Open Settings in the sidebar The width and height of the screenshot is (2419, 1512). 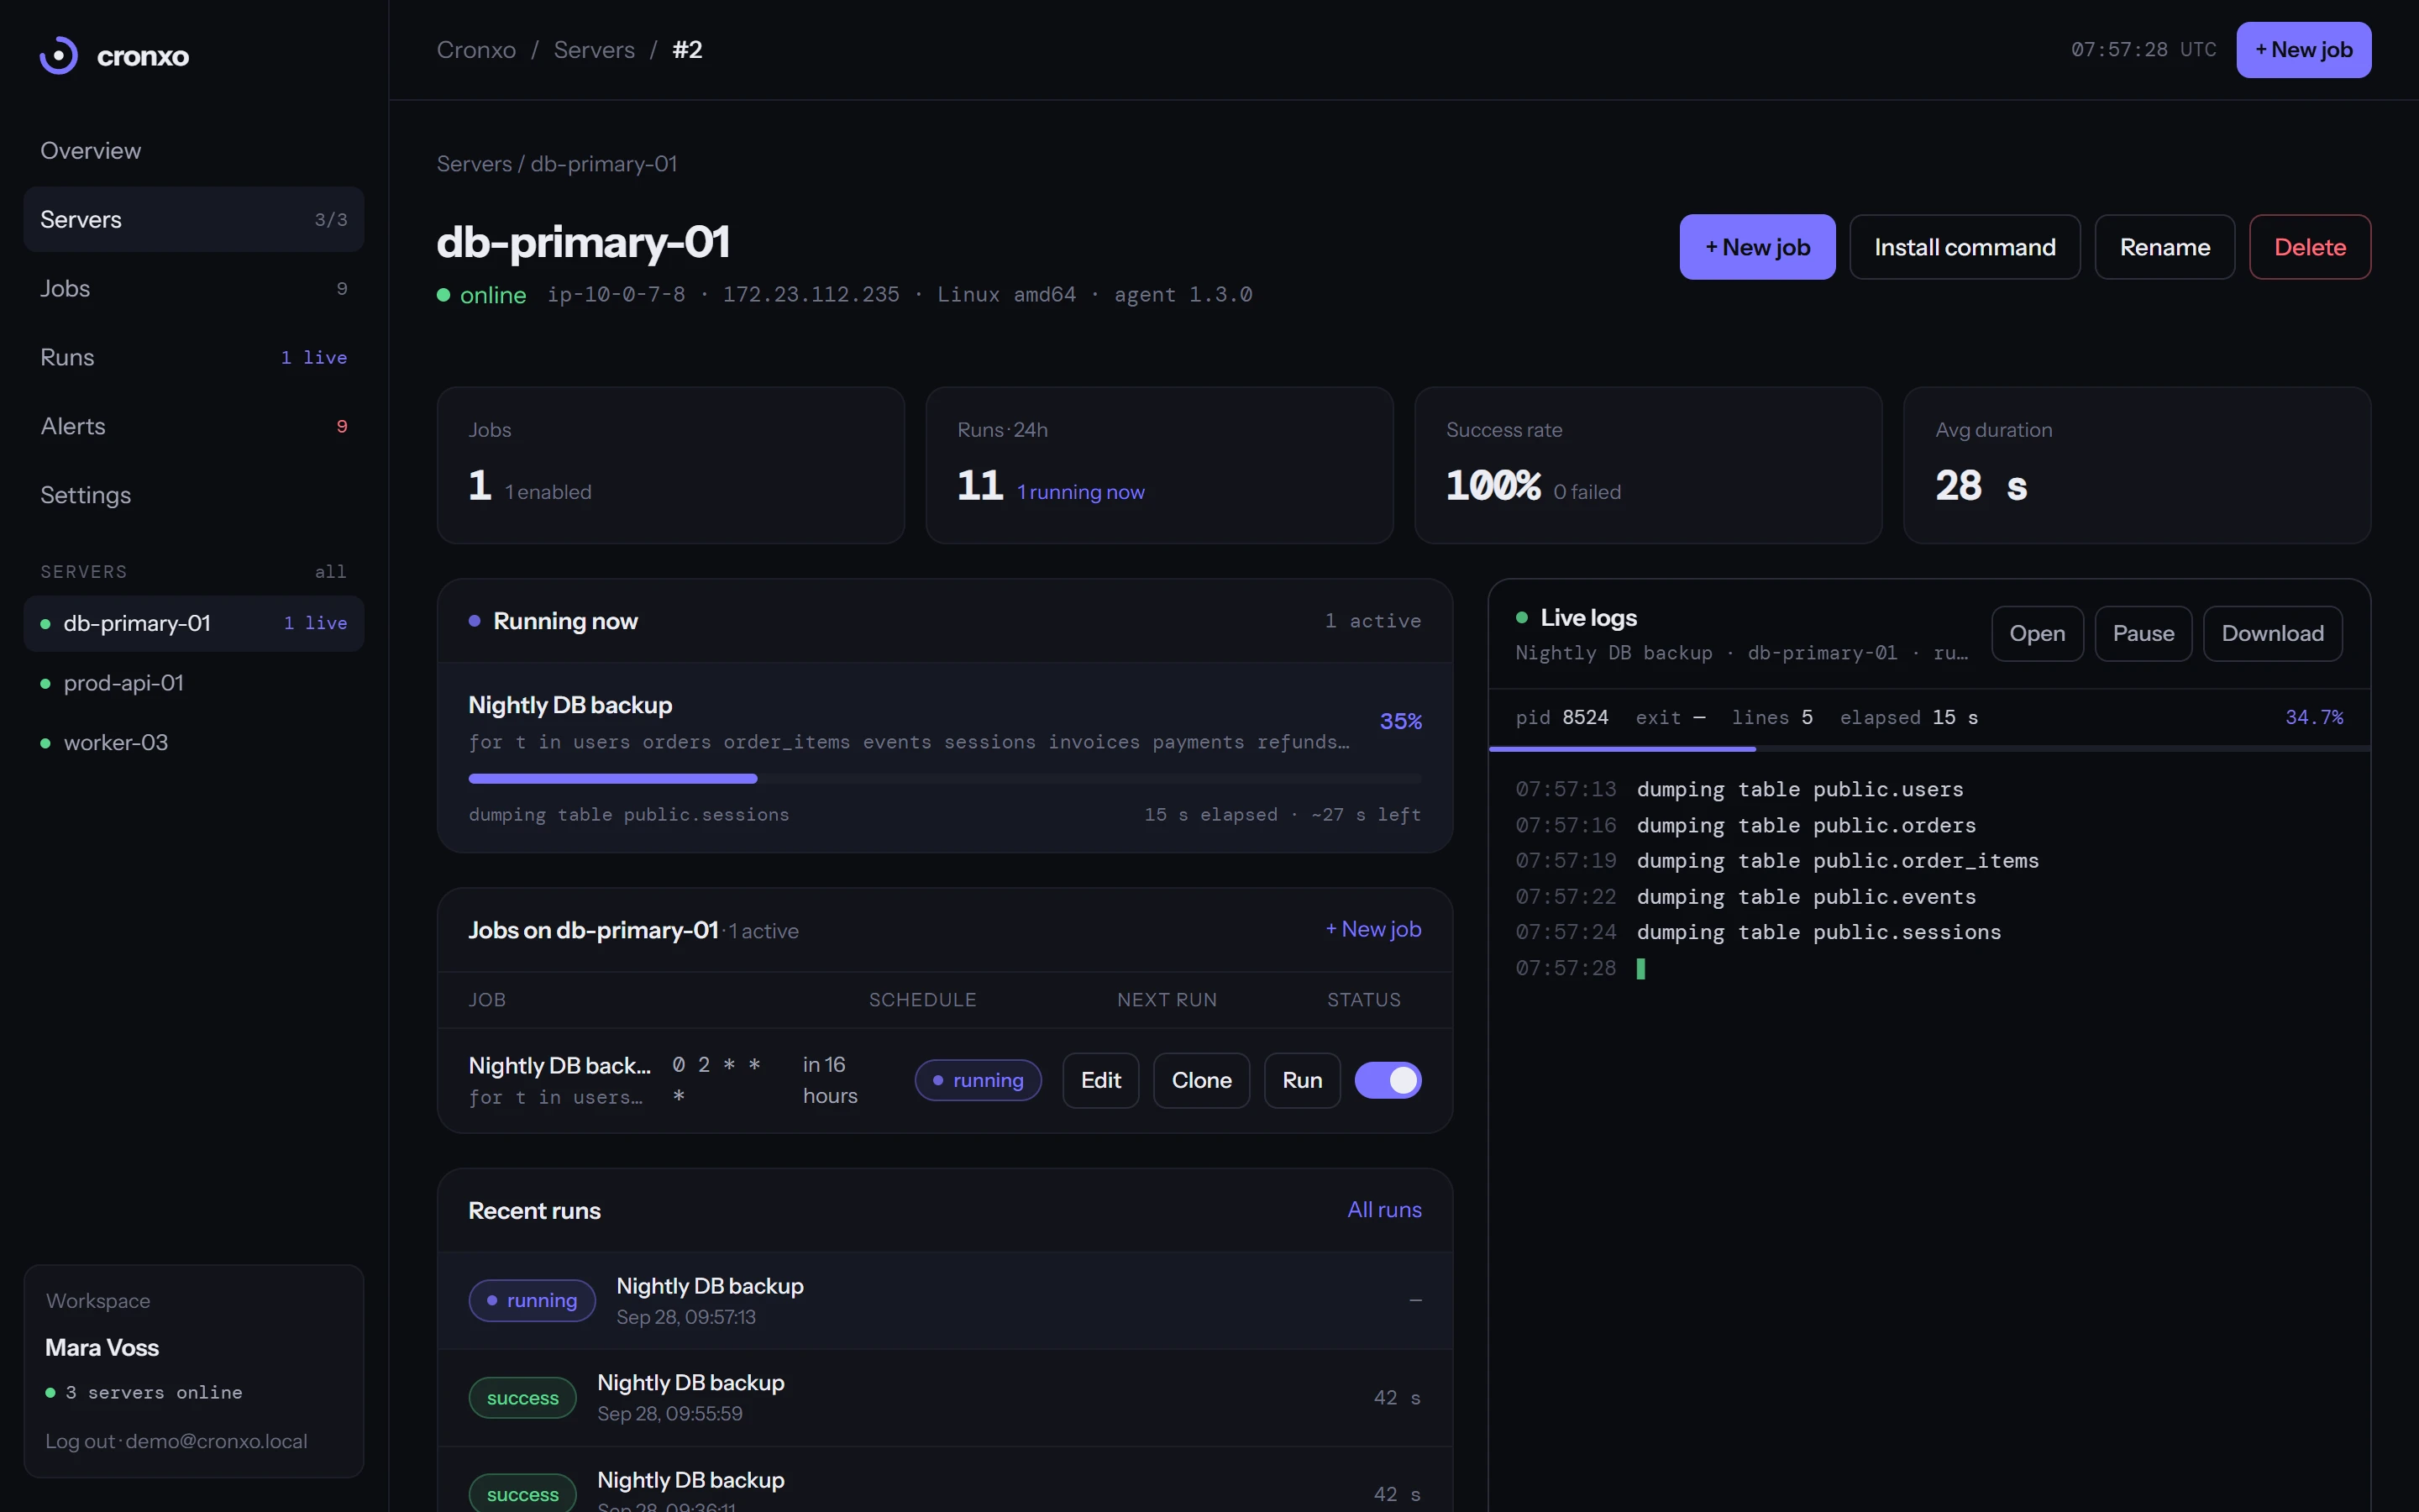click(x=193, y=495)
